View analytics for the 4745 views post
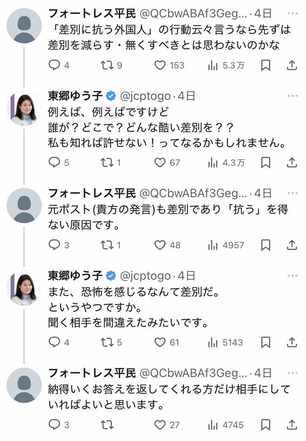 click(213, 425)
